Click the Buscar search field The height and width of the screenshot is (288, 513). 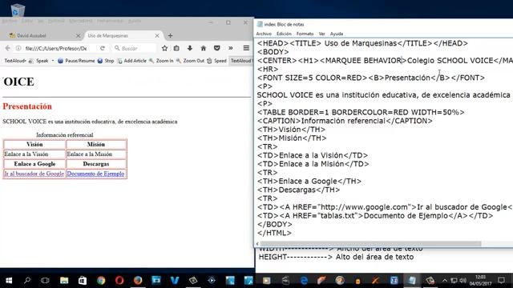point(134,48)
